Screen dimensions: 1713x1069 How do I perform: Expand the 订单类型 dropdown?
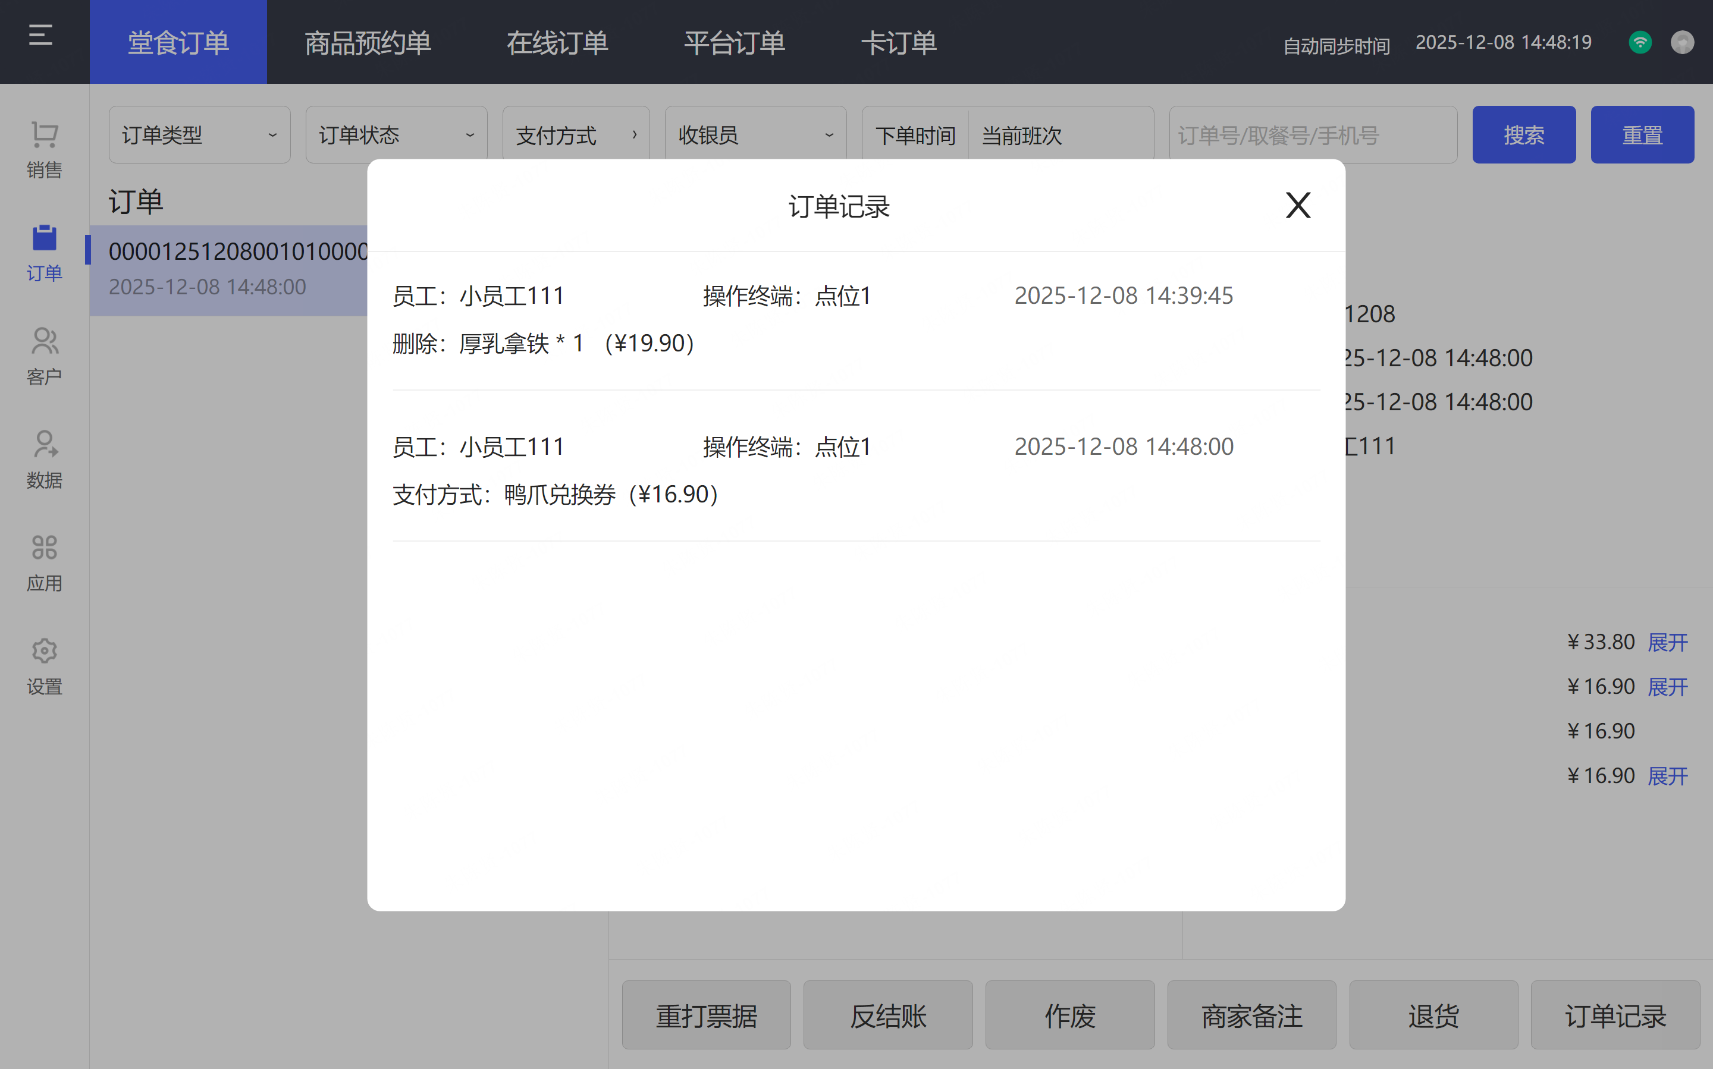pyautogui.click(x=199, y=135)
